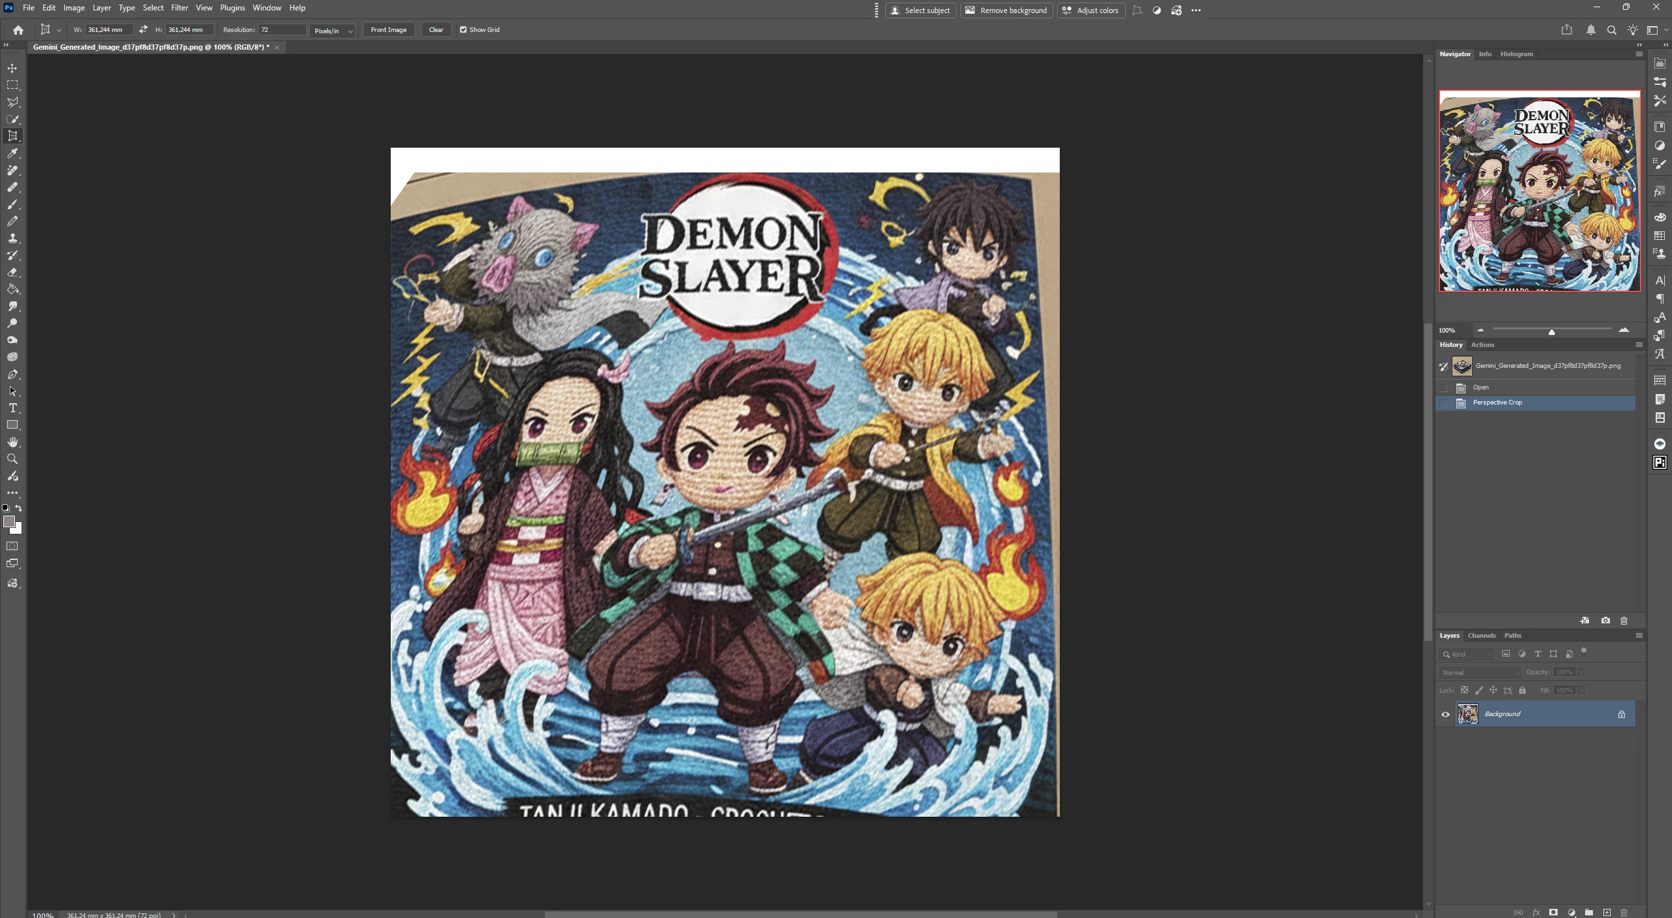The width and height of the screenshot is (1672, 918).
Task: Open the Share icon
Action: pyautogui.click(x=1567, y=30)
